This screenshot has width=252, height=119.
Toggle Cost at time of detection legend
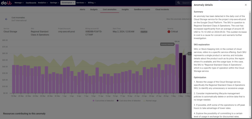pyautogui.click(x=103, y=101)
